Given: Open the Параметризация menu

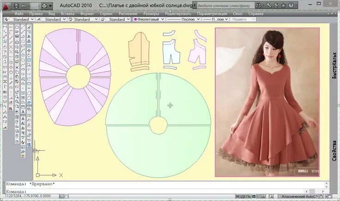Looking at the screenshot, I should [212, 14].
